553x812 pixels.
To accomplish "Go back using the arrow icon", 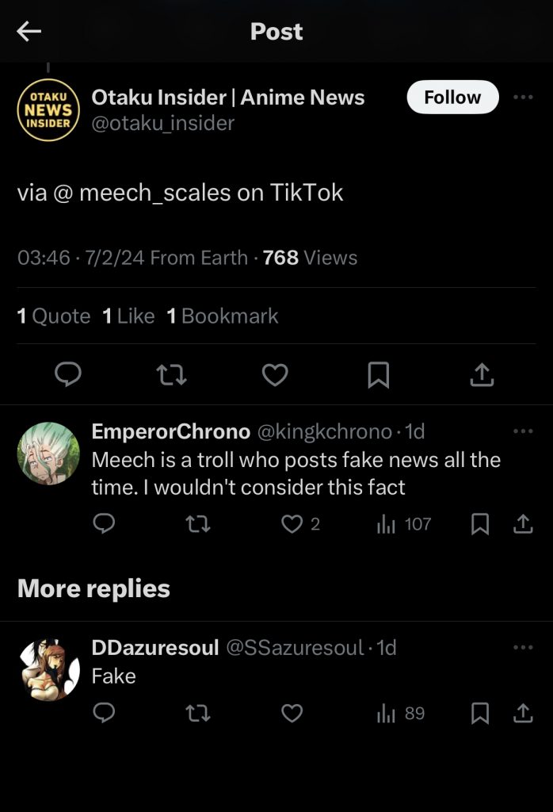I will (29, 31).
